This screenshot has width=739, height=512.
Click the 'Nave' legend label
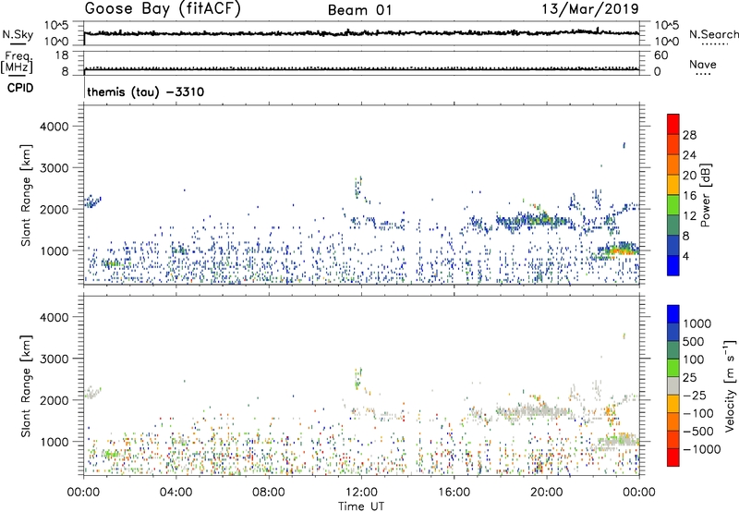click(703, 65)
